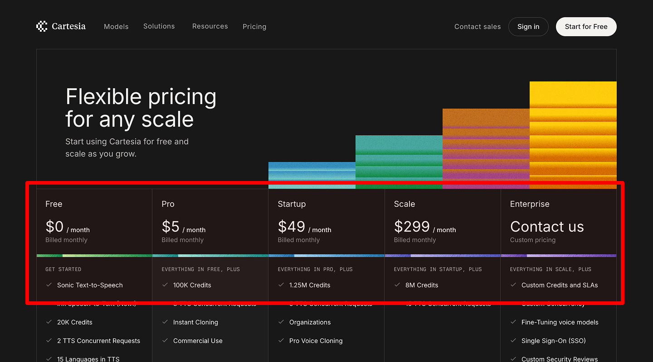Click the checkmark beside 100K Credits
The height and width of the screenshot is (362, 653).
[x=165, y=285]
